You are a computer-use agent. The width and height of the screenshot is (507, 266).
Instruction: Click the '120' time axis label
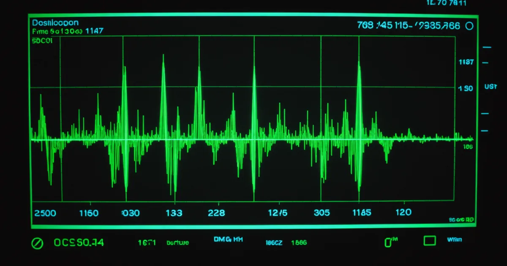[403, 212]
